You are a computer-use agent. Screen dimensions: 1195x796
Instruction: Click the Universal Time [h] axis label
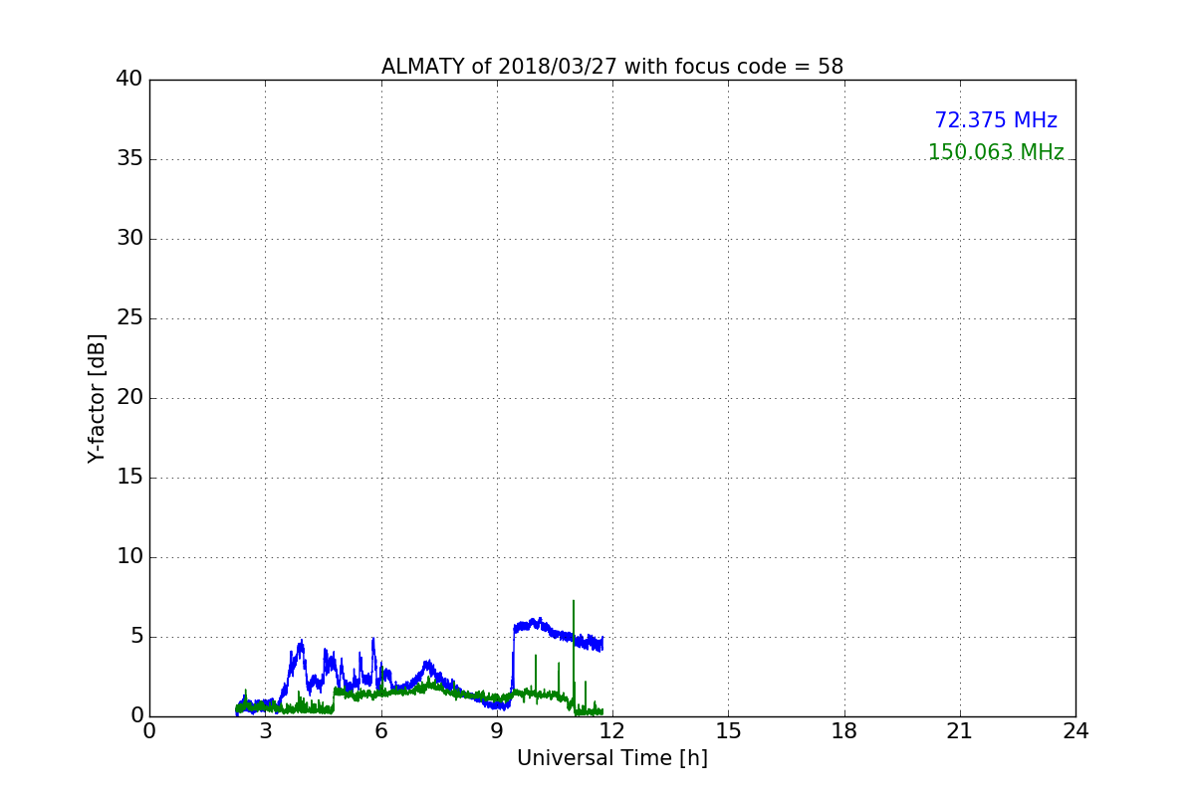tap(612, 758)
